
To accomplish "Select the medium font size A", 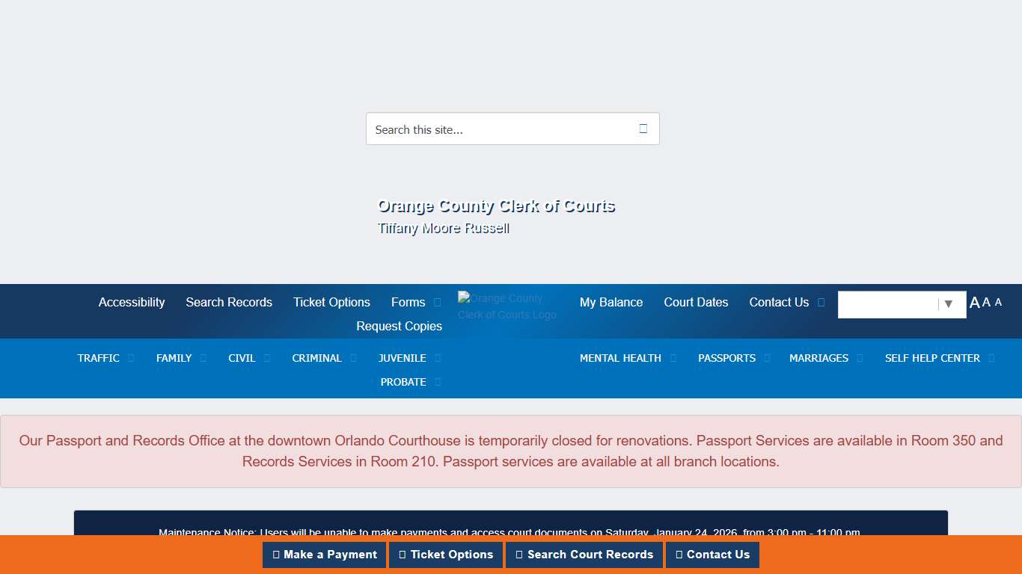I will point(986,303).
